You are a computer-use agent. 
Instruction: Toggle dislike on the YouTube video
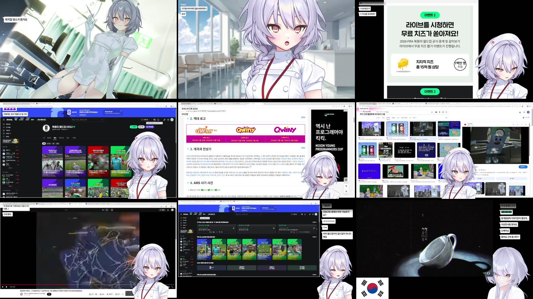[96, 294]
